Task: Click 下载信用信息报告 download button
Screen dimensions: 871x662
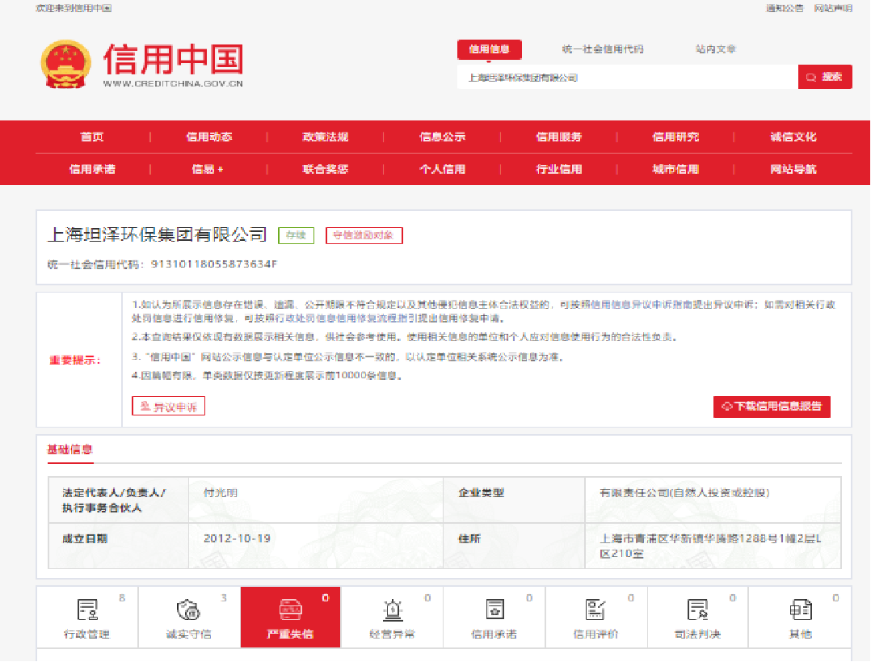Action: point(772,407)
